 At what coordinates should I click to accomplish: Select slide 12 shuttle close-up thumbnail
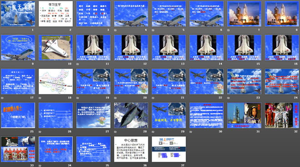pos(131,48)
